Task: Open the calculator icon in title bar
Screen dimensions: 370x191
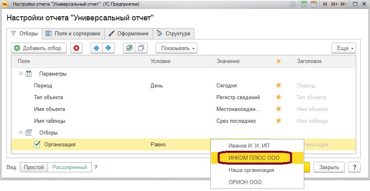Action: [x=303, y=4]
